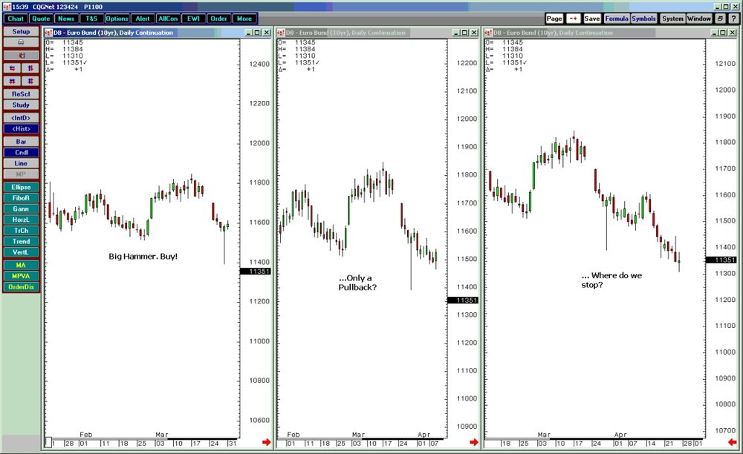The image size is (743, 454).
Task: Click the ReScl rescale button
Action: tap(21, 93)
